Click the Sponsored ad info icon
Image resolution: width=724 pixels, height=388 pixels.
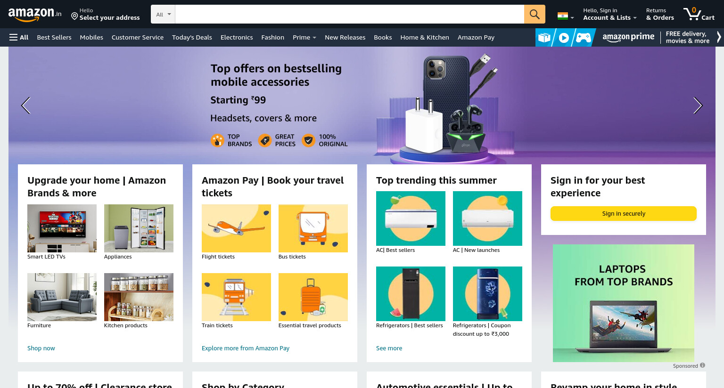point(702,365)
